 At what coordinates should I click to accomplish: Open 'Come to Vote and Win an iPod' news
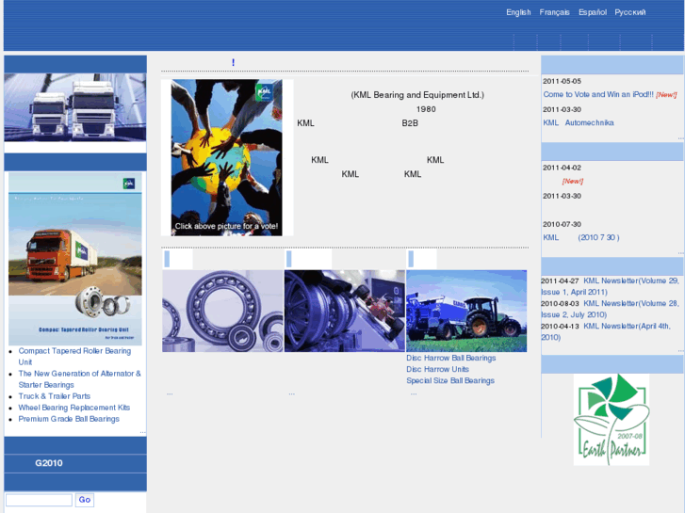pos(597,94)
